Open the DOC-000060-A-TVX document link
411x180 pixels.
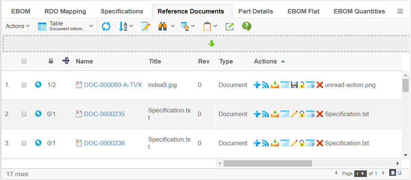113,85
